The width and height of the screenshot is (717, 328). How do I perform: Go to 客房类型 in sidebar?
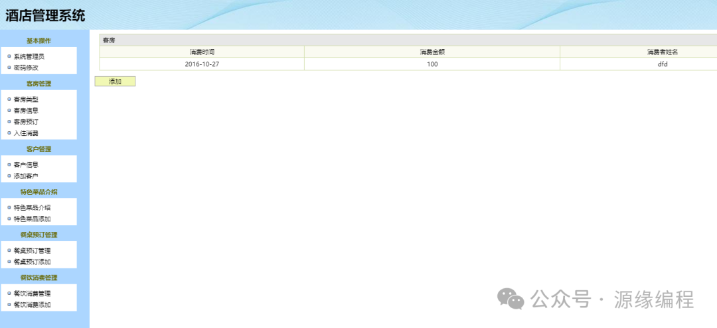[x=26, y=99]
